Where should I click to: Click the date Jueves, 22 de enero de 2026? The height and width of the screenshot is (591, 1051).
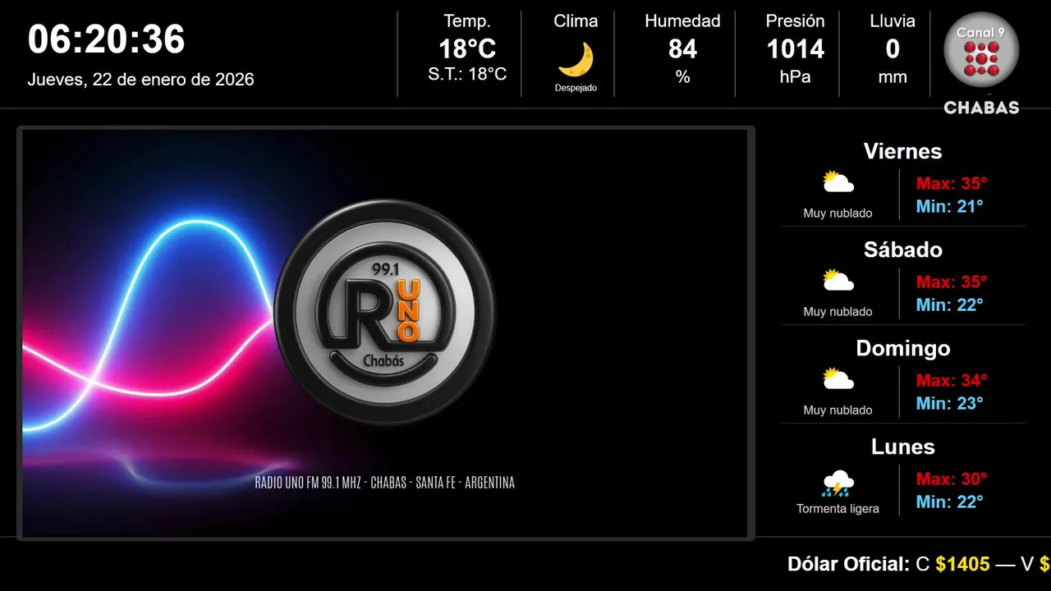(x=140, y=80)
